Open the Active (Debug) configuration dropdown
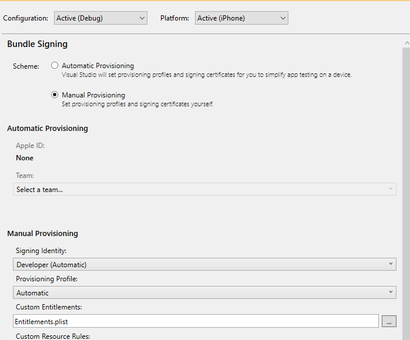Viewport: 410px width, 340px height. pos(100,18)
